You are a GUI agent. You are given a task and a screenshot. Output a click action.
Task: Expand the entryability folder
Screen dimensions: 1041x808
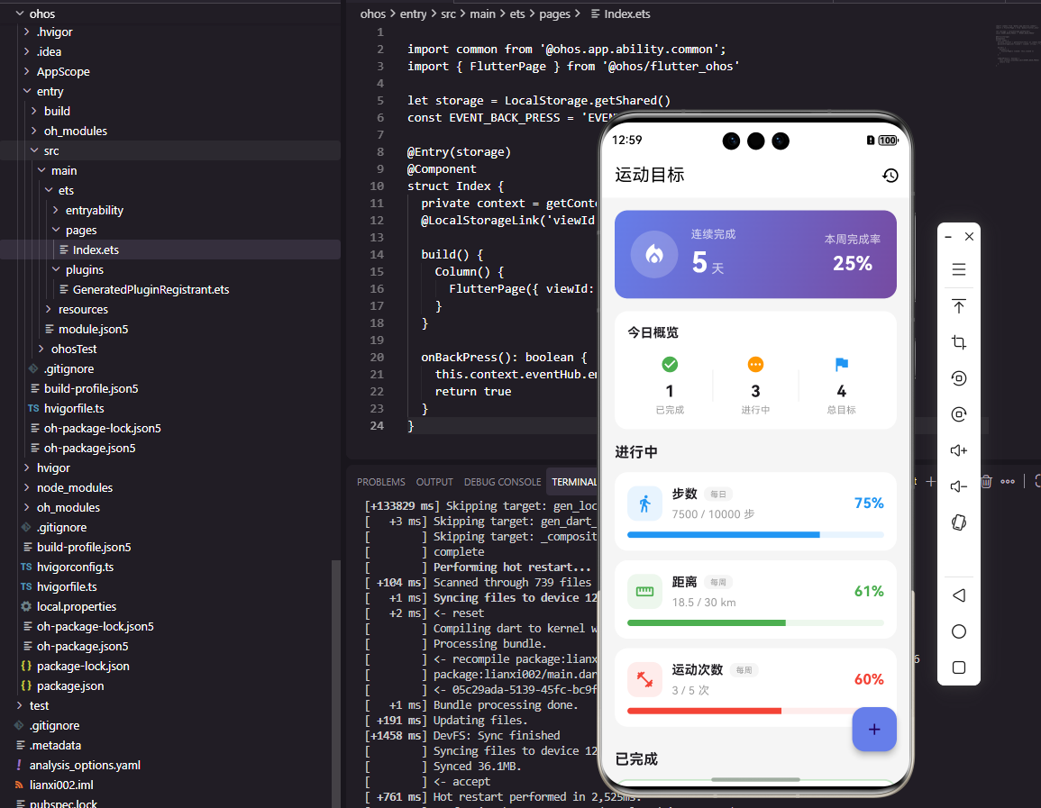coord(56,210)
